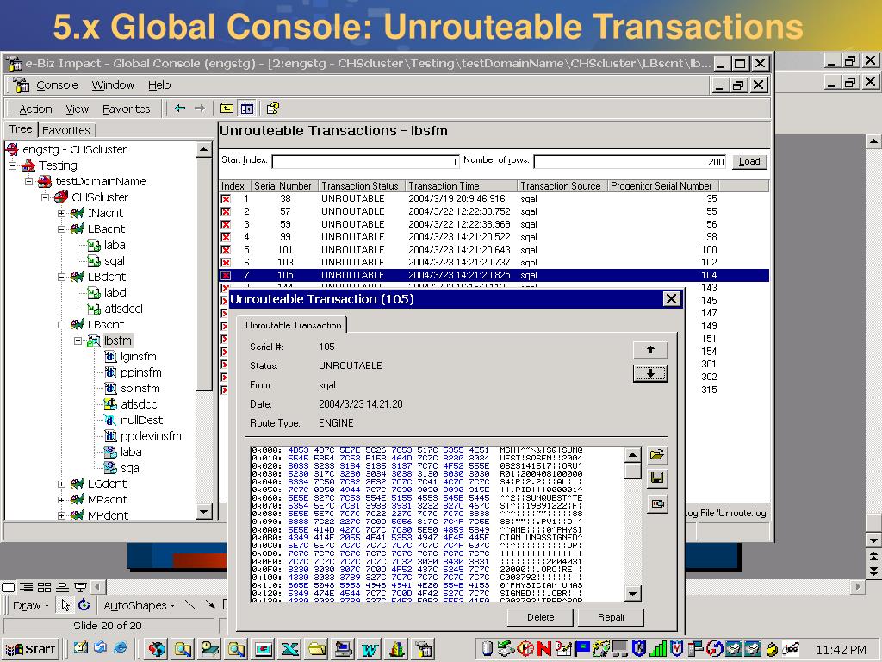882x662 pixels.
Task: Expand the MPacnt tree node
Action: pos(61,499)
